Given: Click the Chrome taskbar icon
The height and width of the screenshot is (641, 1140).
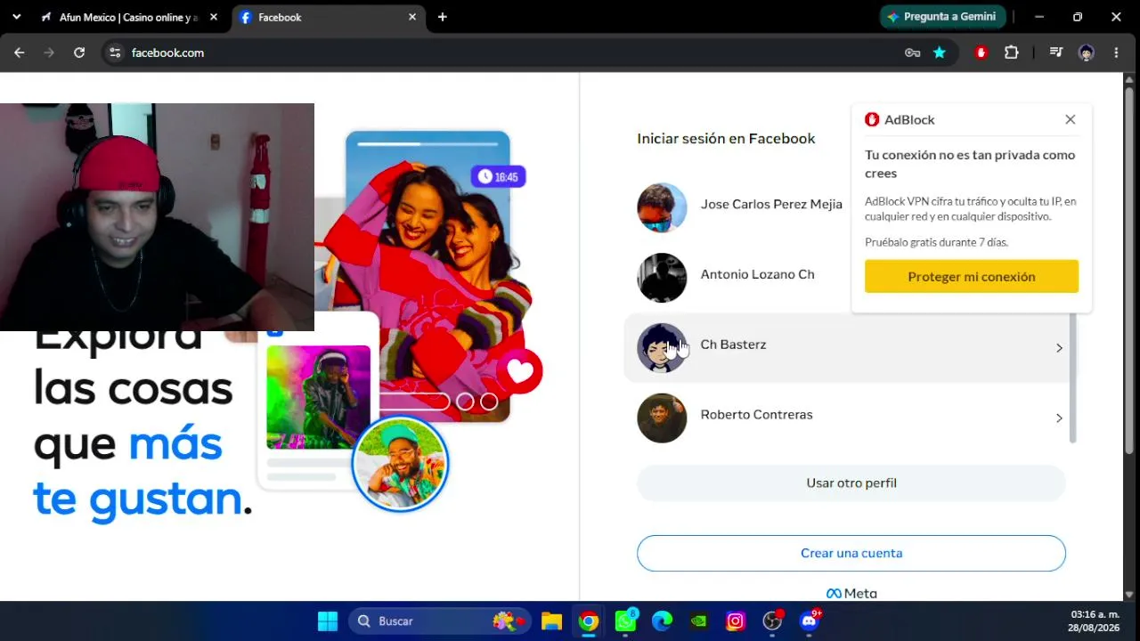Looking at the screenshot, I should tap(589, 621).
